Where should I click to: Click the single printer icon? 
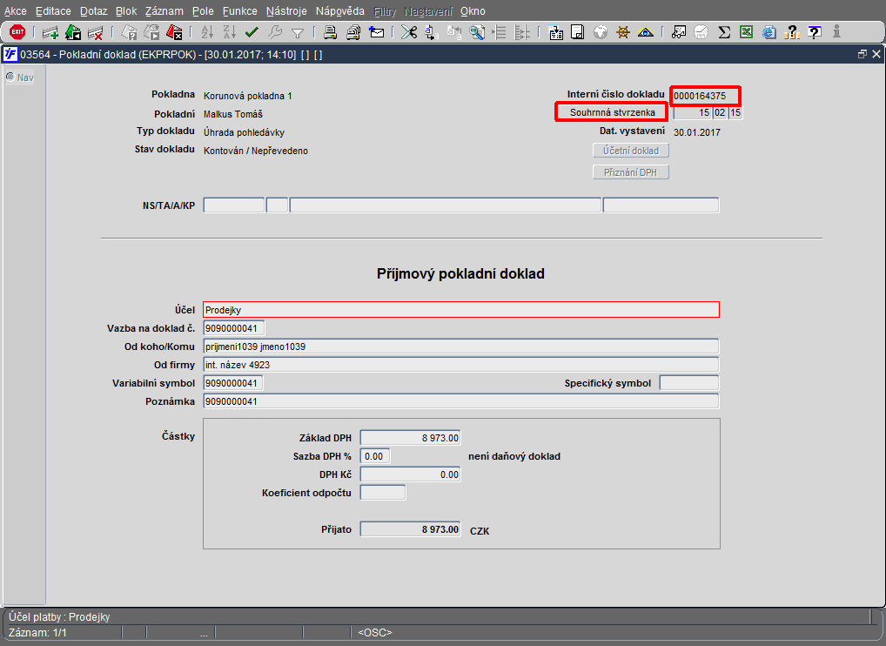[x=331, y=33]
